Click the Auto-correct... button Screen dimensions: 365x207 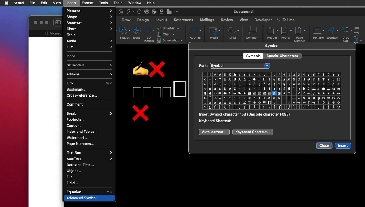pos(214,132)
